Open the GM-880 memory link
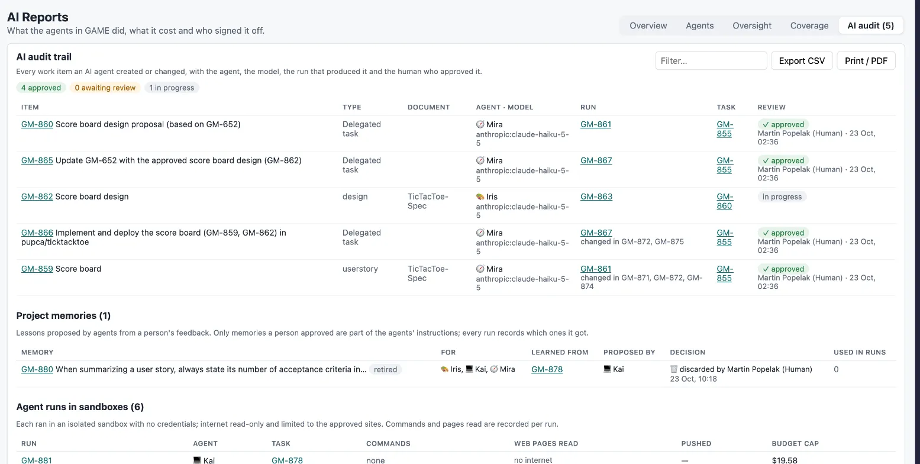Image resolution: width=920 pixels, height=464 pixels. pyautogui.click(x=37, y=369)
